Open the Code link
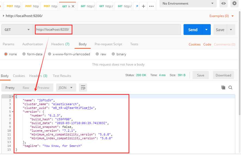The width and height of the screenshot is (241, 155). pos(207,44)
